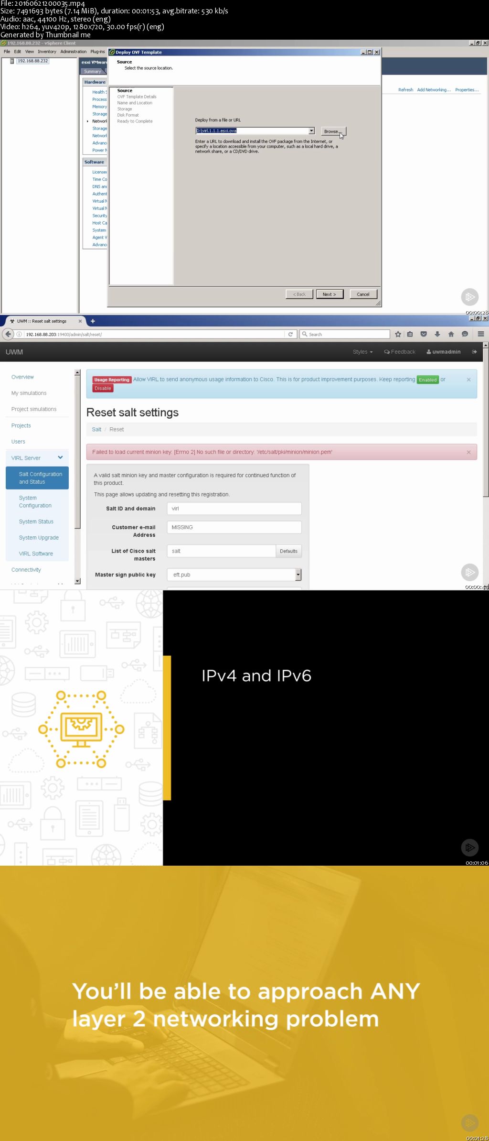Bookmark this page with the star icon

pos(398,334)
